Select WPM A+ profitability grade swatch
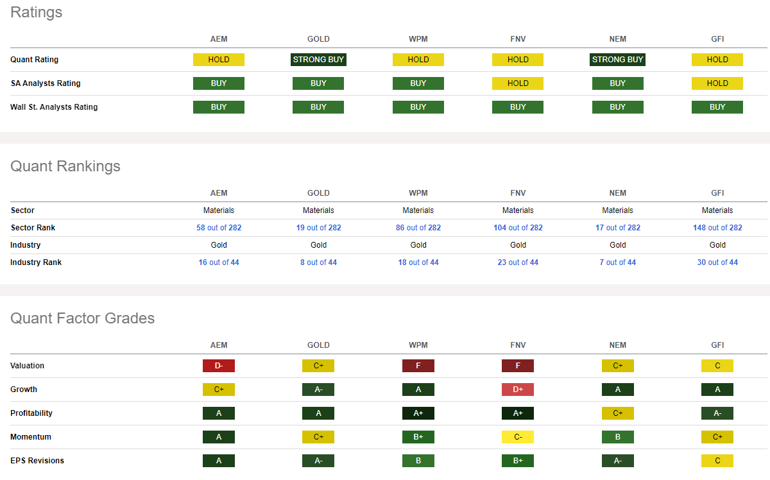Image resolution: width=770 pixels, height=480 pixels. coord(418,413)
